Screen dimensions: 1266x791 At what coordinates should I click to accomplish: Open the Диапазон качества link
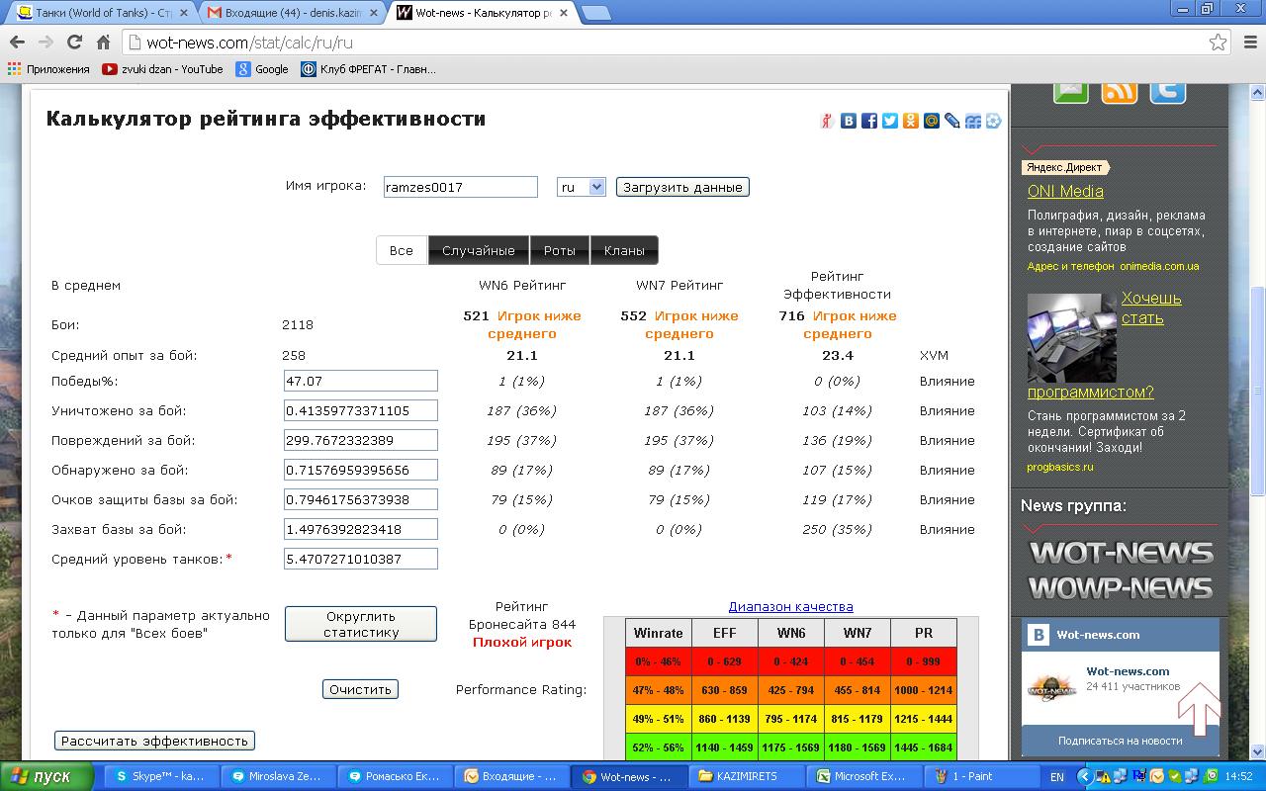(791, 606)
